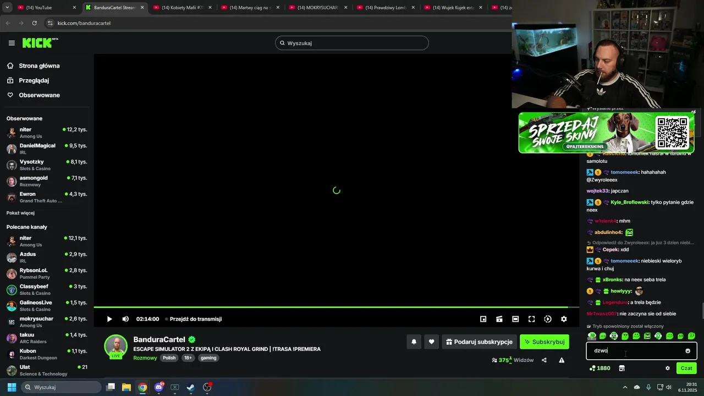Viewport: 704px width, 396px height.
Task: Open GalineosLive recommended channel
Action: [47, 306]
